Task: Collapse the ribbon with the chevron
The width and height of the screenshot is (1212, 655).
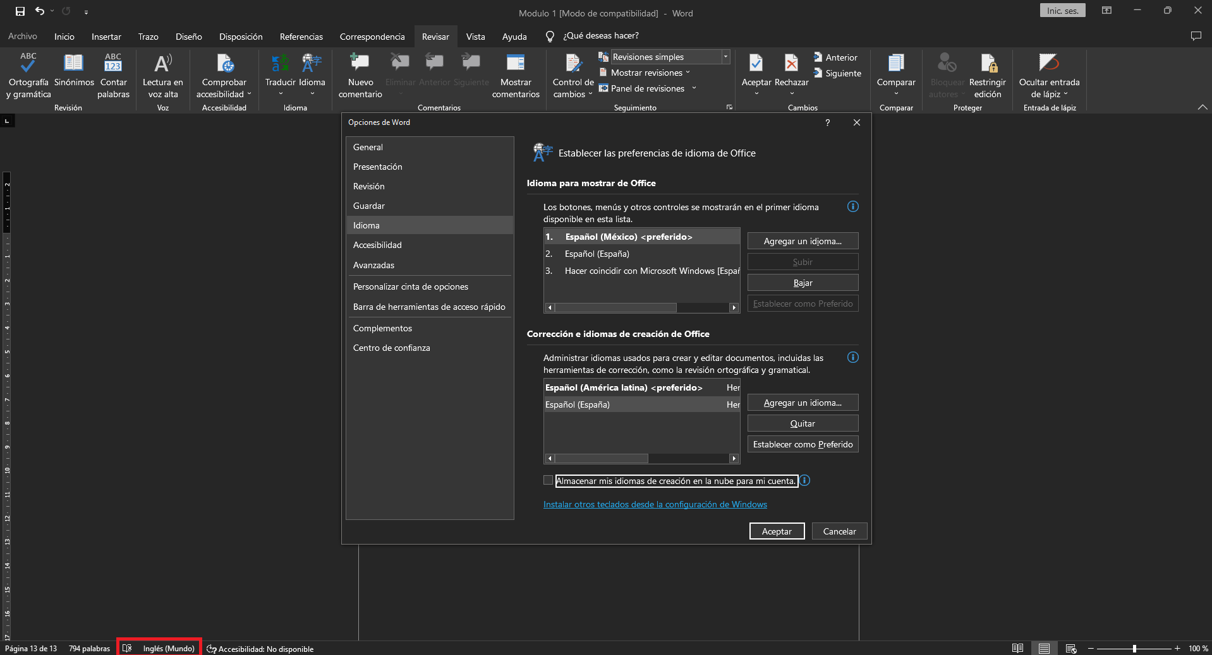Action: pos(1202,107)
